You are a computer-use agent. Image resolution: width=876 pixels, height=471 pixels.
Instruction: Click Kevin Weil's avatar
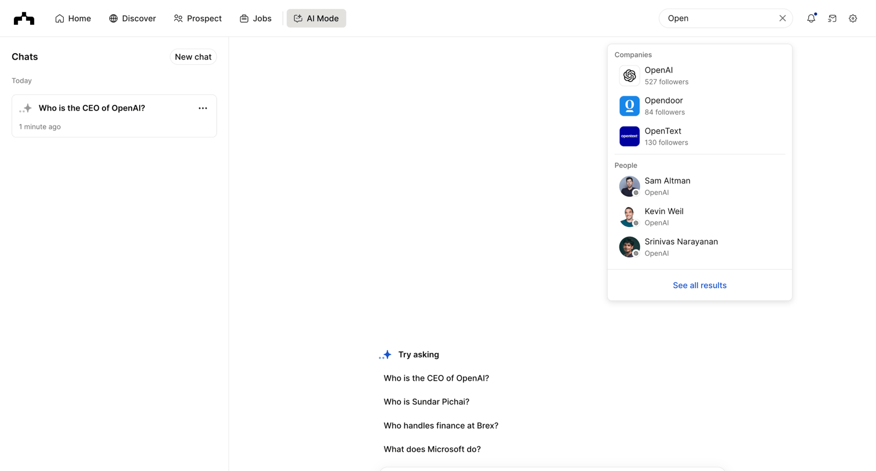pos(629,216)
